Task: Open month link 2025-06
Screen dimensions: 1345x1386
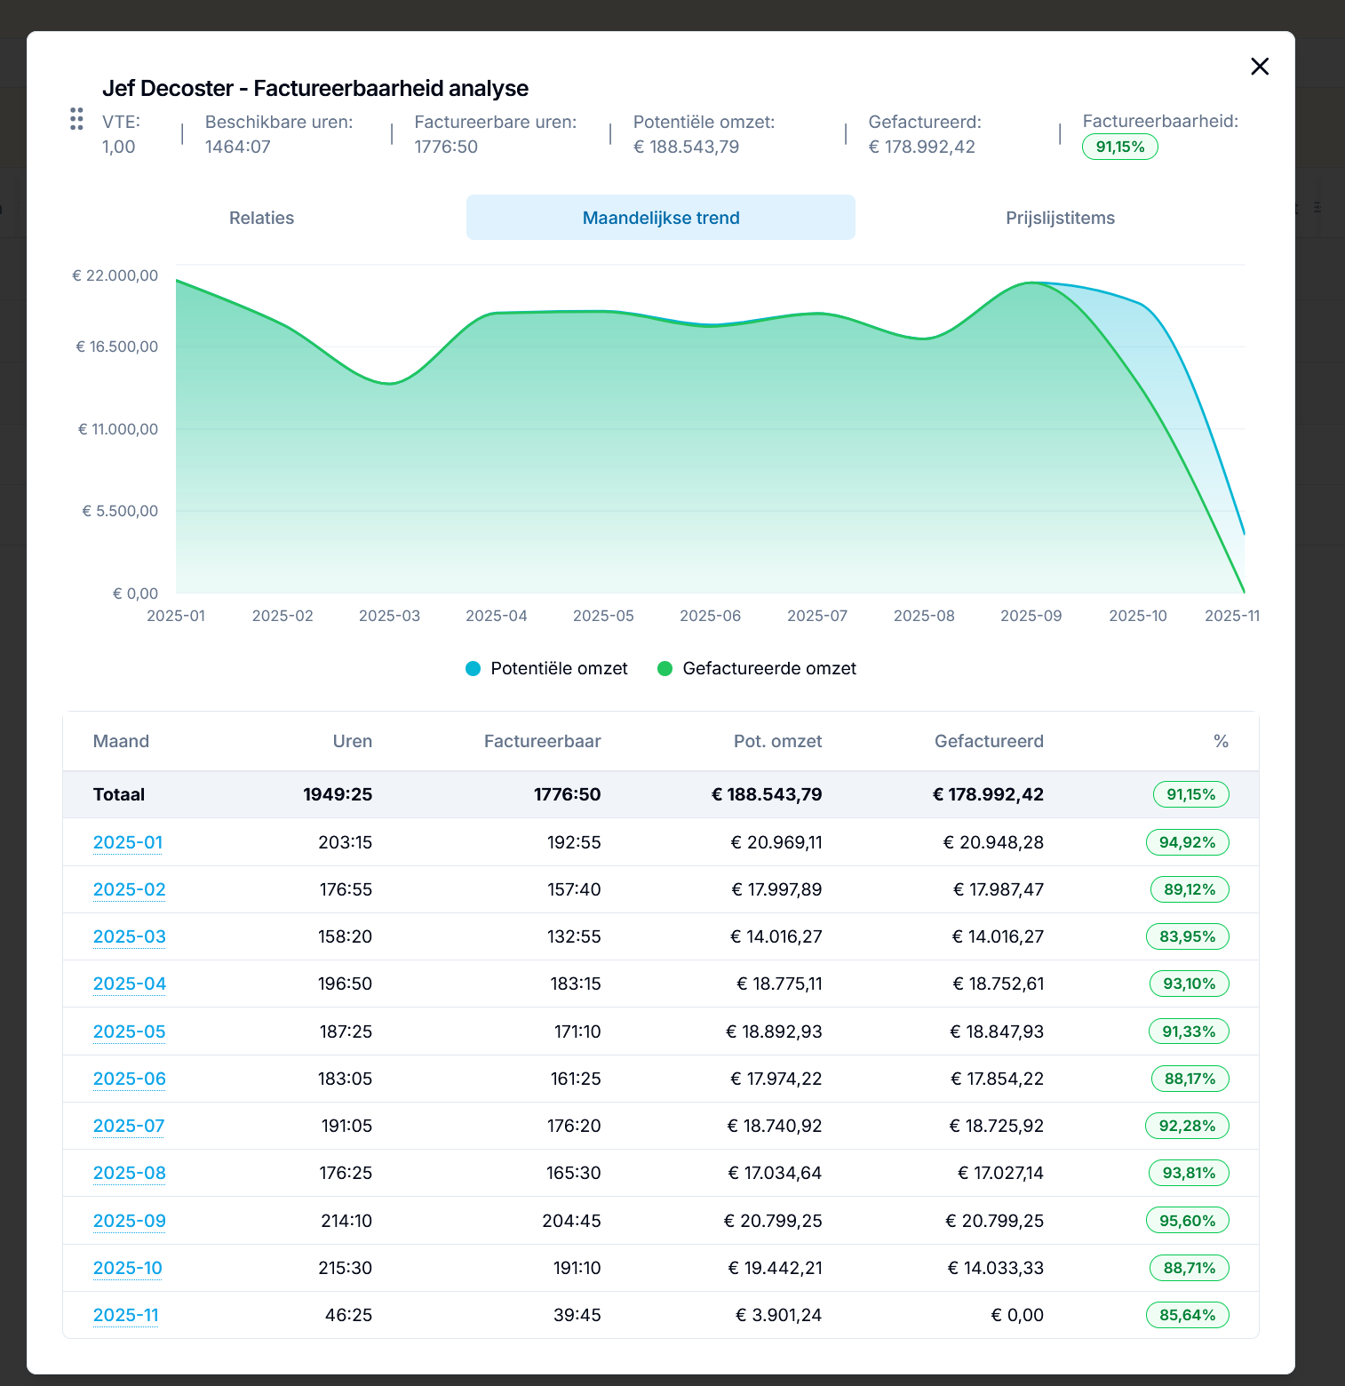Action: (130, 1079)
